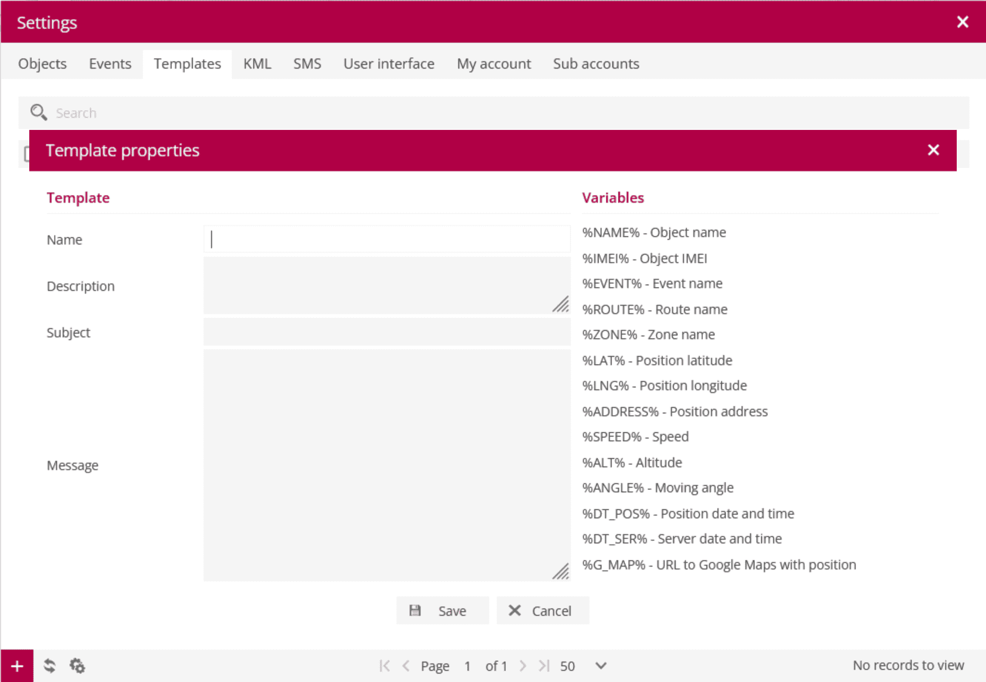
Task: Click the search magnifier icon
Action: [x=39, y=112]
